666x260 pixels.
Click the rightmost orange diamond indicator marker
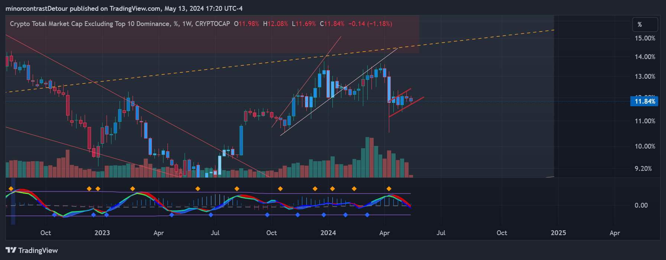click(x=389, y=189)
